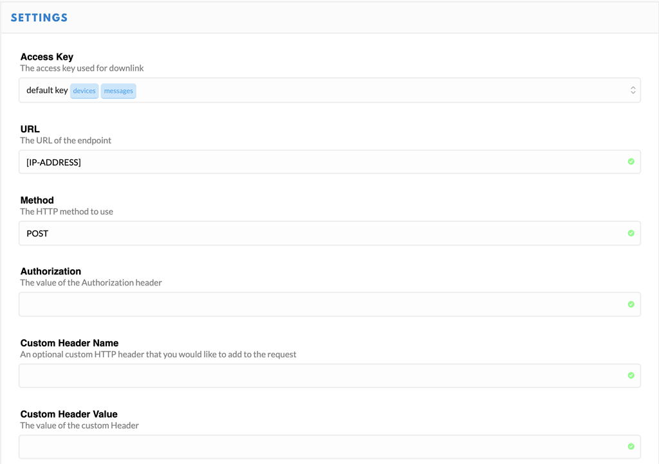
Task: Click the 'Authorization' field label
Action: (51, 271)
